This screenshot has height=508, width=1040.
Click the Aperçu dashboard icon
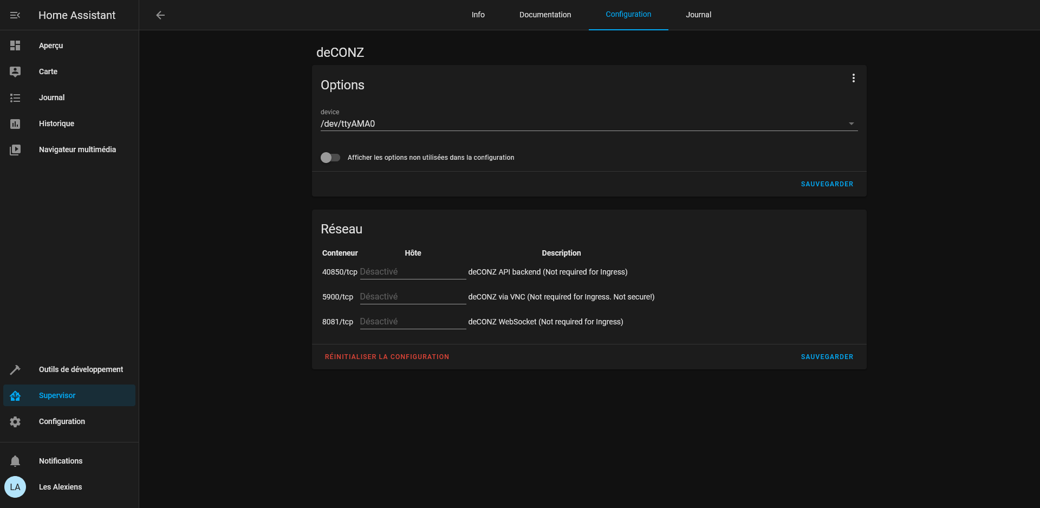coord(15,45)
